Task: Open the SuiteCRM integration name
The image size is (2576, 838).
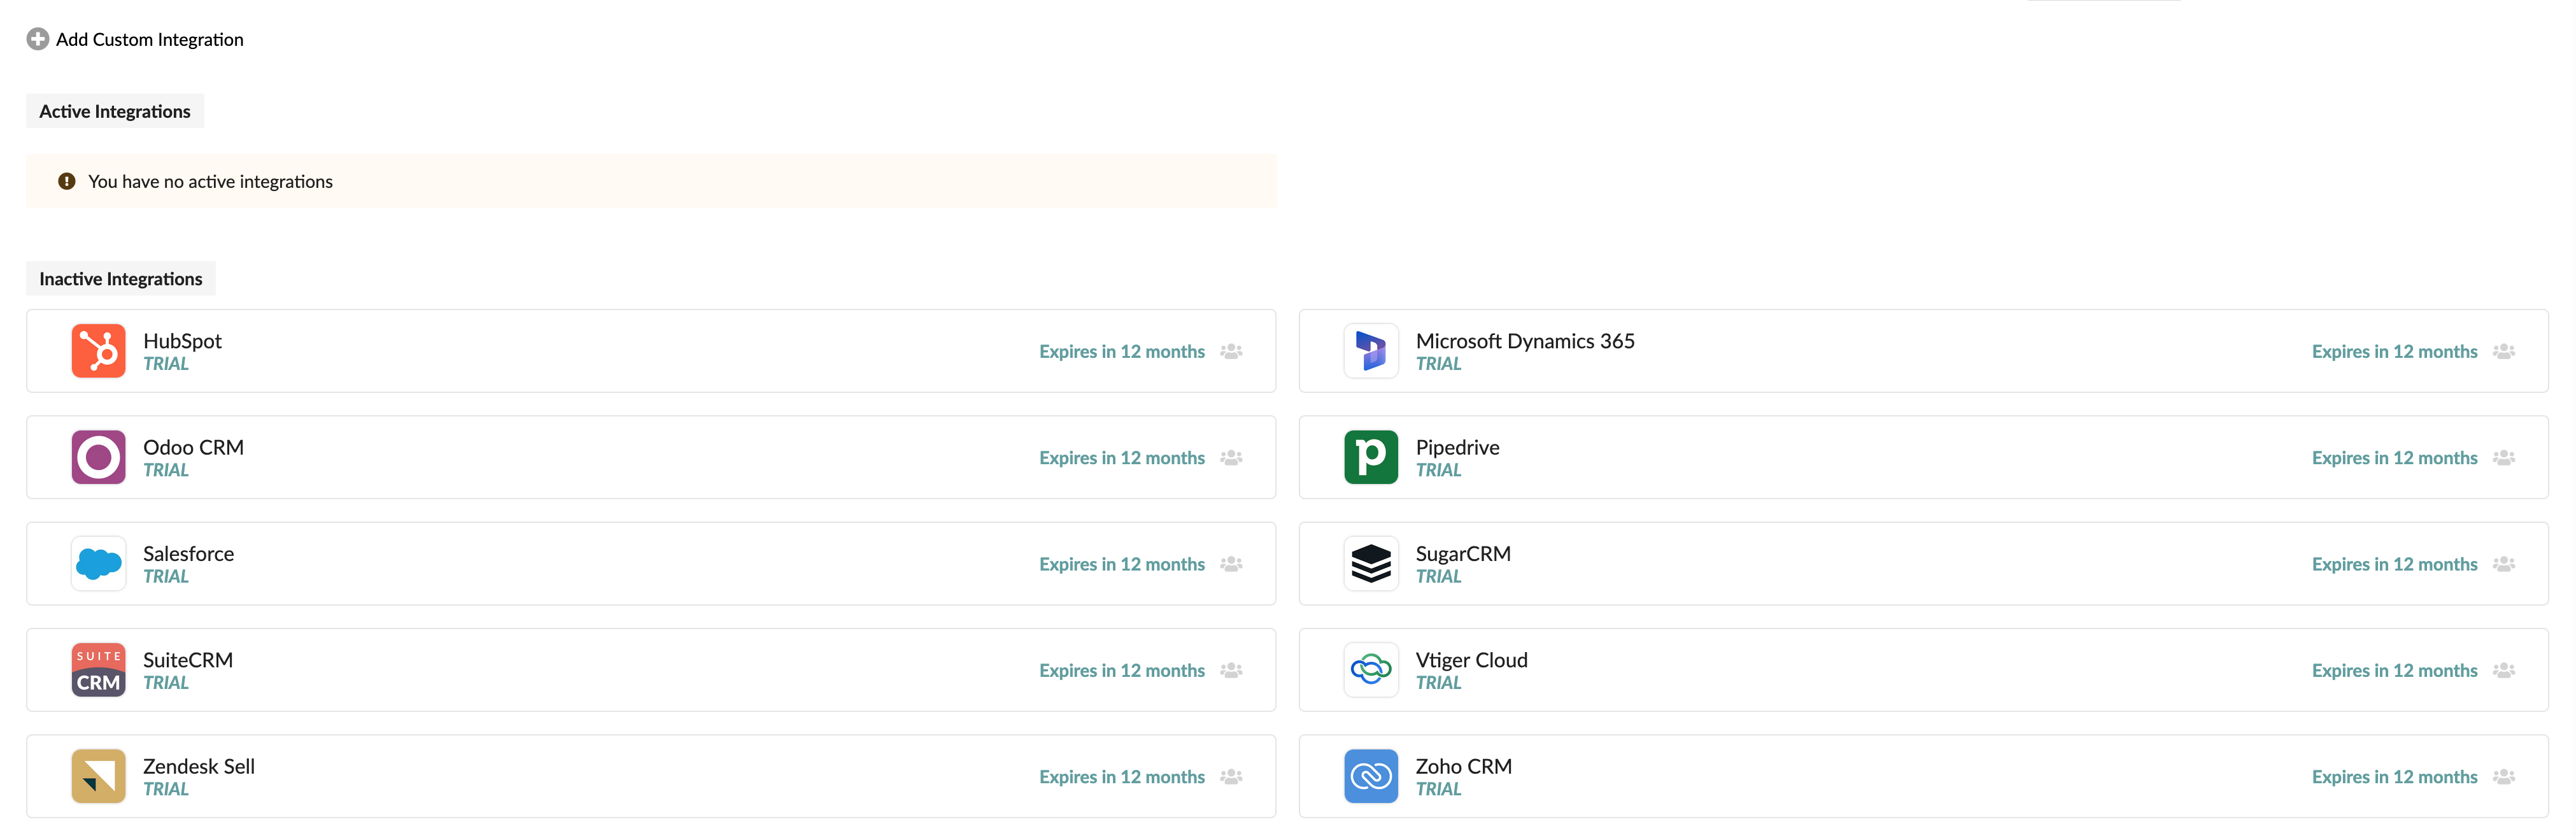Action: pos(188,660)
